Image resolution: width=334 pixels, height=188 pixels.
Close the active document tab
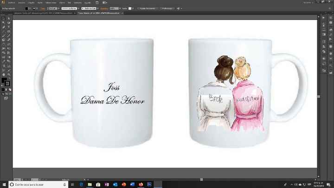122,13
